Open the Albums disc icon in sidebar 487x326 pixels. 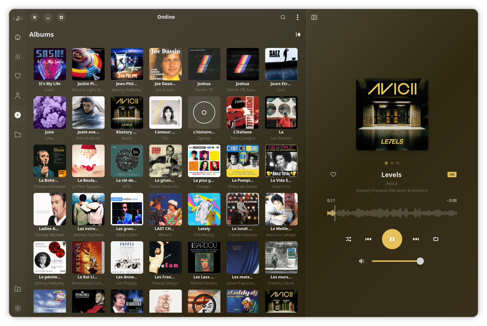click(18, 115)
